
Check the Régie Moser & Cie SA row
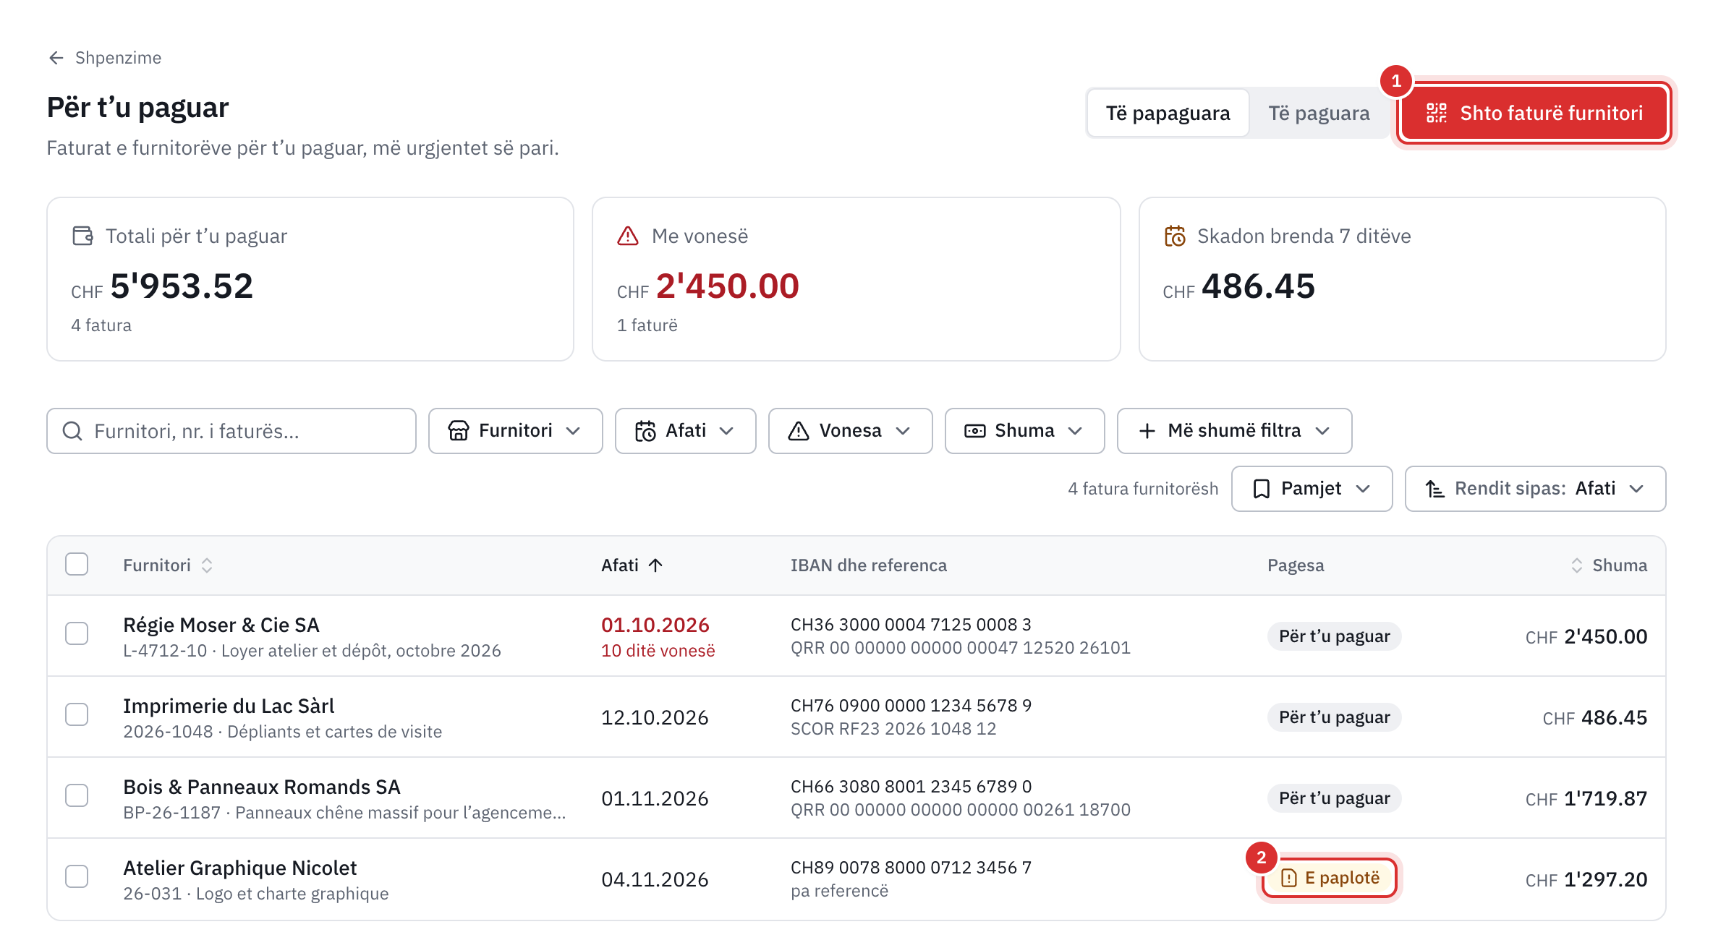tap(77, 633)
